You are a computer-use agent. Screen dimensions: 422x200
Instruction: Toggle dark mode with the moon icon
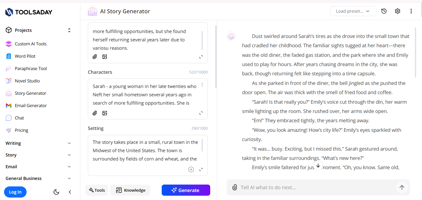pyautogui.click(x=56, y=192)
